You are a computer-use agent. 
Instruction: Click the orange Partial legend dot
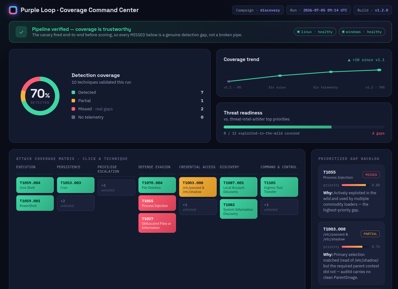(73, 100)
